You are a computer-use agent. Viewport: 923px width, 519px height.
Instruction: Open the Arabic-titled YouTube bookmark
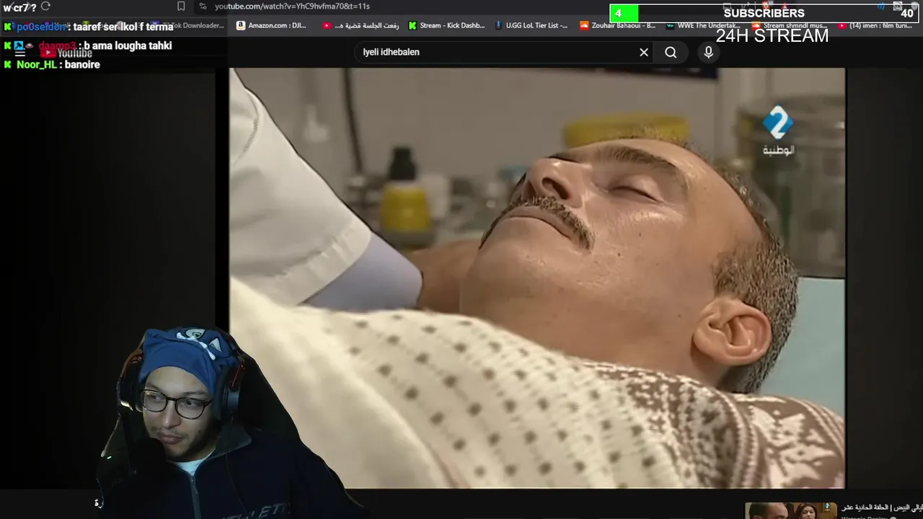[x=361, y=25]
